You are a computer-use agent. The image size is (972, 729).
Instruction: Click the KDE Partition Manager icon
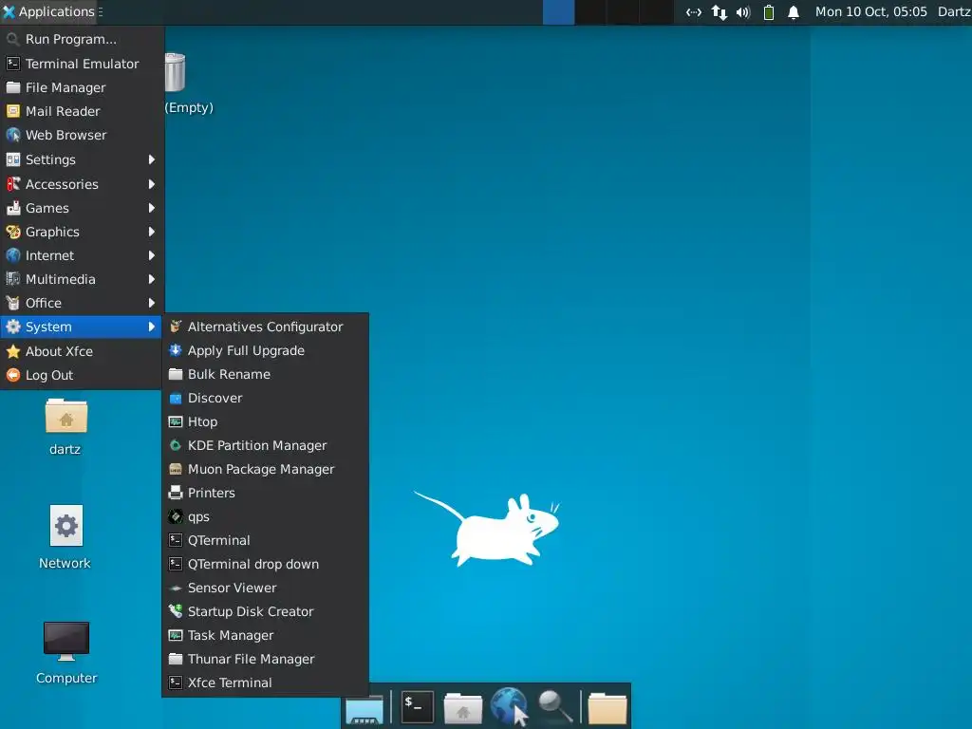(176, 445)
